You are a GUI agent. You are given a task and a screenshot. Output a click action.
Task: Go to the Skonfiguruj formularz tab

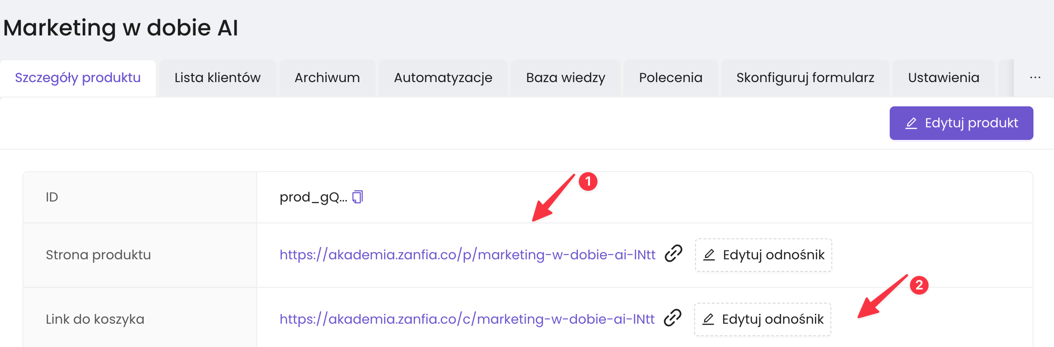point(805,78)
